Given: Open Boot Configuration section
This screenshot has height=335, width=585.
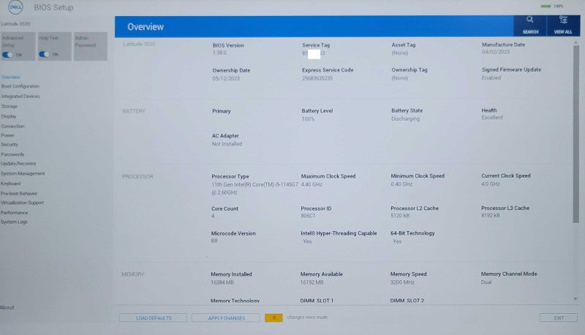Looking at the screenshot, I should 20,86.
